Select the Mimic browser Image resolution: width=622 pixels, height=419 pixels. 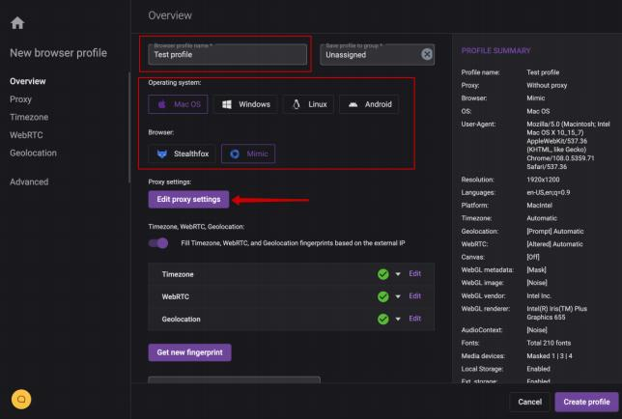pyautogui.click(x=248, y=154)
